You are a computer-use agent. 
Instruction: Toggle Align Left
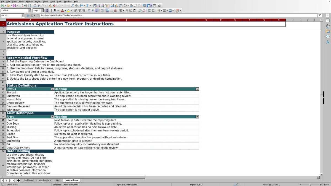tap(76, 10)
